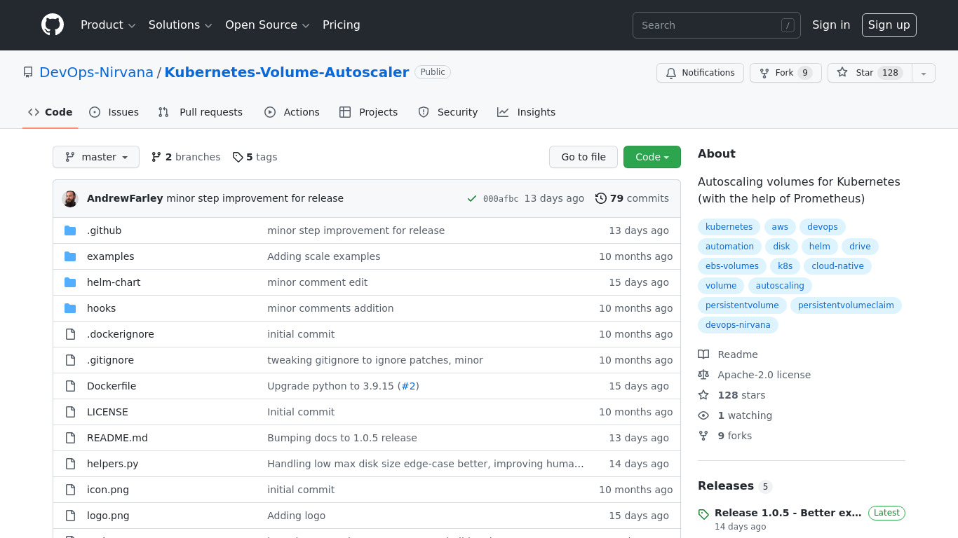
Task: Click the LICENSE file icon
Action: coord(70,412)
